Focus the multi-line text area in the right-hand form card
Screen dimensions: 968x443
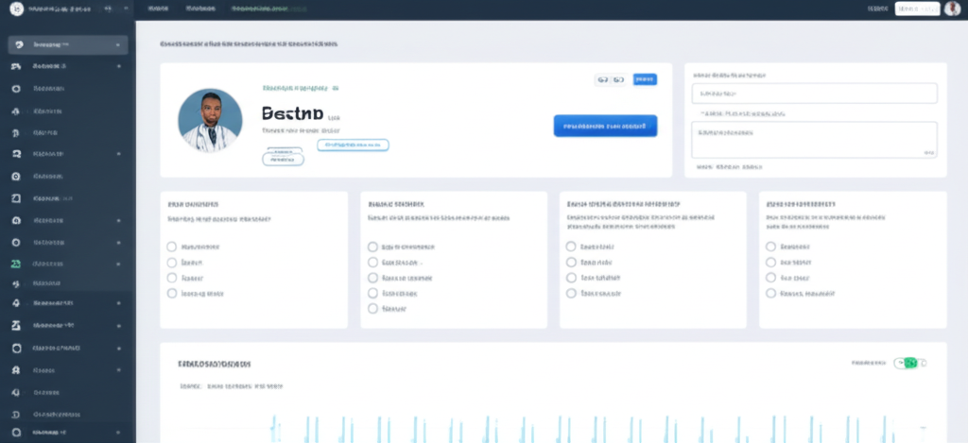815,140
